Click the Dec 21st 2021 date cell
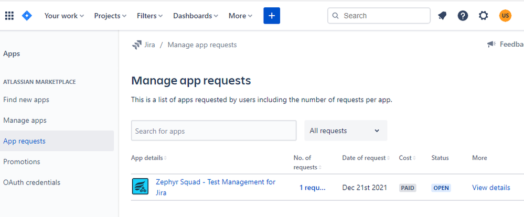This screenshot has width=524, height=217. coord(365,188)
